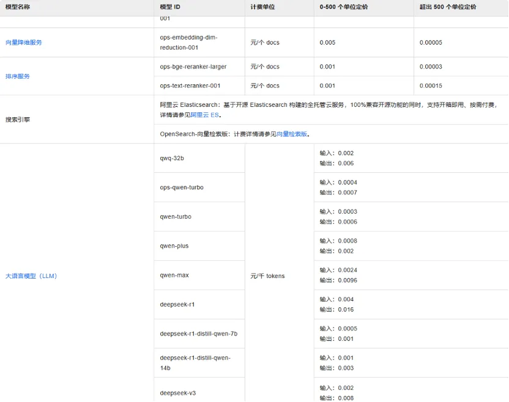Click the 输出: 0.003 value
The image size is (509, 402).
336,368
